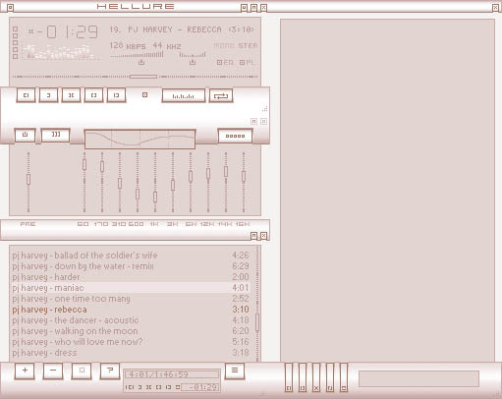
Task: Go to the previous track
Action: tap(27, 95)
